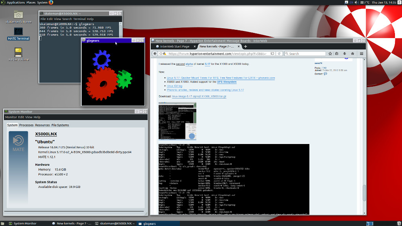Viewport: 402px width, 226px height.
Task: Open the File menu in the terminal
Action: point(43,19)
